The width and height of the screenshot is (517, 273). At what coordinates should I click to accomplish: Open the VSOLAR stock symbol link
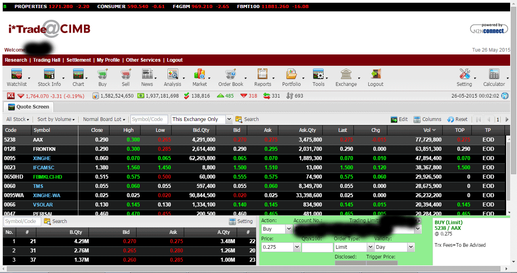[43, 205]
